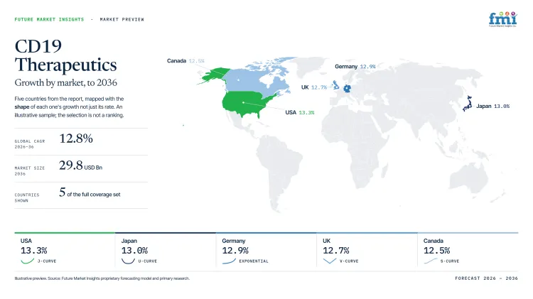Viewport: 533px width, 299px height.
Task: Click the 'EXPONENTIAL' label text
Action: (x=254, y=261)
